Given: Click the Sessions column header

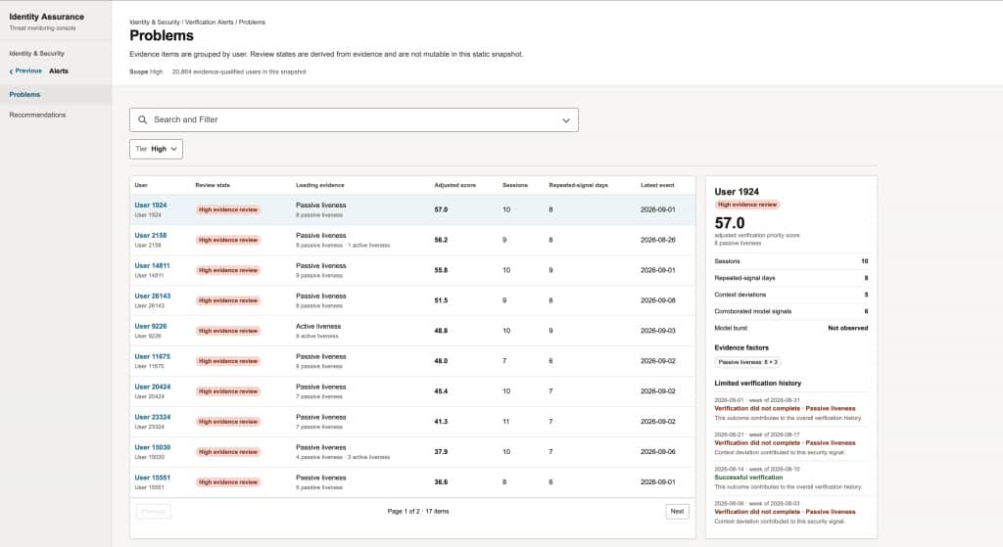Looking at the screenshot, I should tap(515, 185).
